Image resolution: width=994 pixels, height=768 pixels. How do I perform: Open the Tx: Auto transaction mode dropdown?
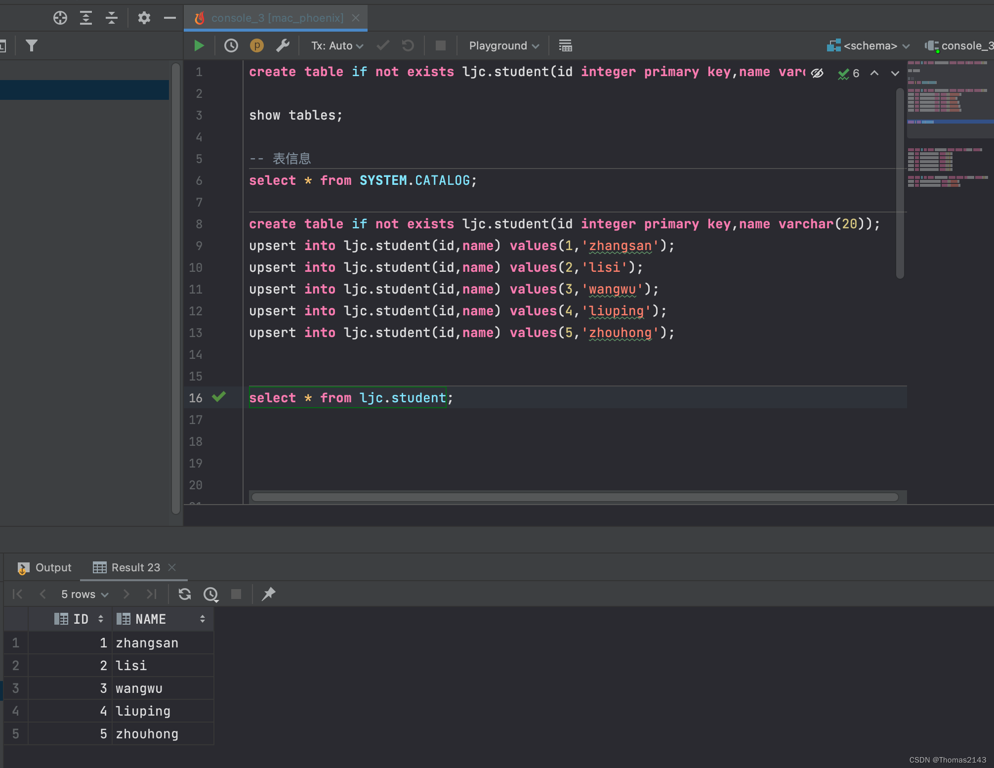[x=336, y=45]
